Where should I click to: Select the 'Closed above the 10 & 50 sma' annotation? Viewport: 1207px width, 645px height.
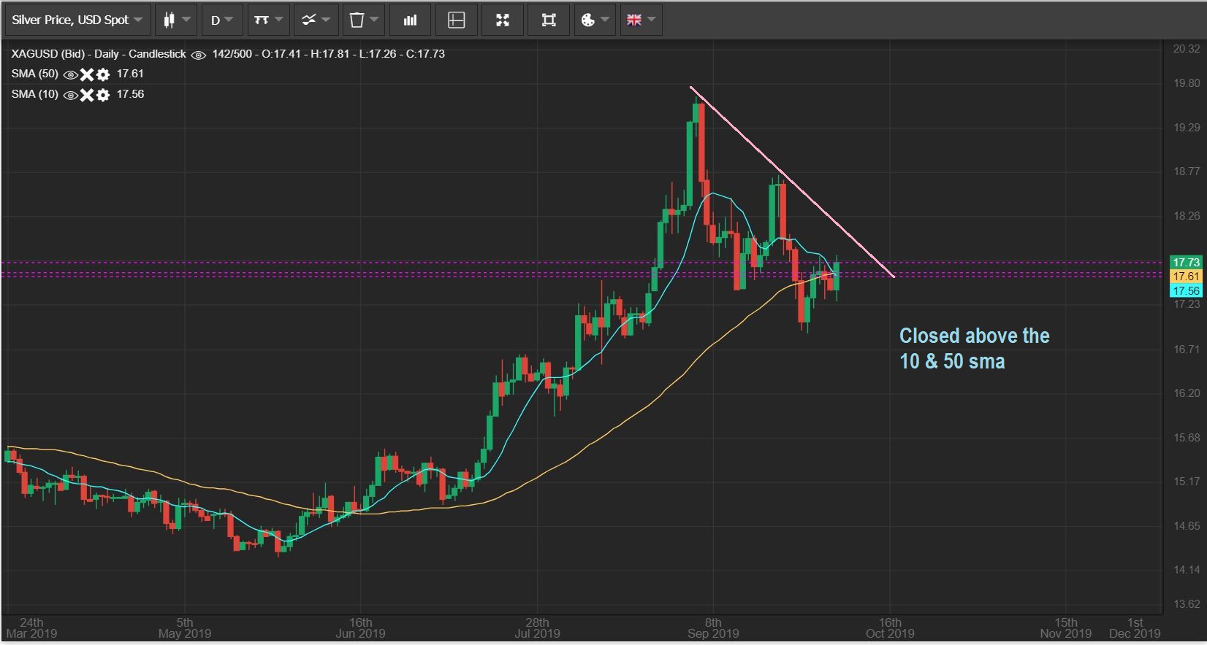pyautogui.click(x=974, y=349)
